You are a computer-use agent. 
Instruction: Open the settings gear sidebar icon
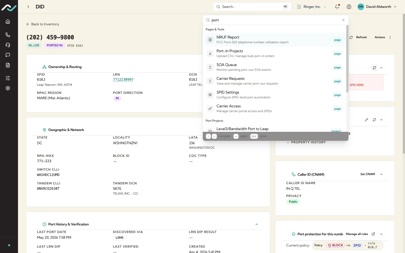pyautogui.click(x=8, y=88)
